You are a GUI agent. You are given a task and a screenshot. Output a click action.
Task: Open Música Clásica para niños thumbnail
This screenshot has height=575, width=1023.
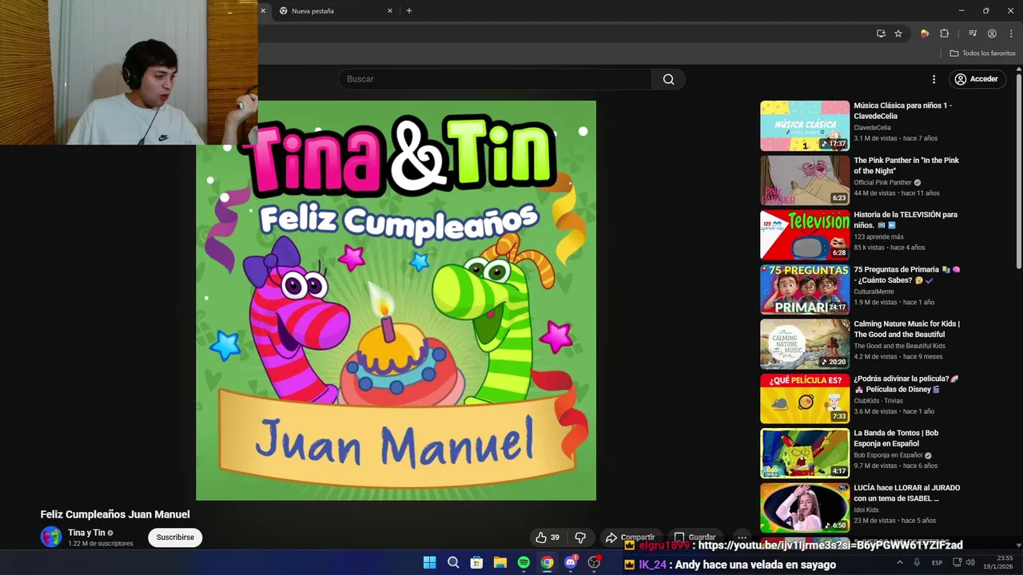tap(805, 125)
